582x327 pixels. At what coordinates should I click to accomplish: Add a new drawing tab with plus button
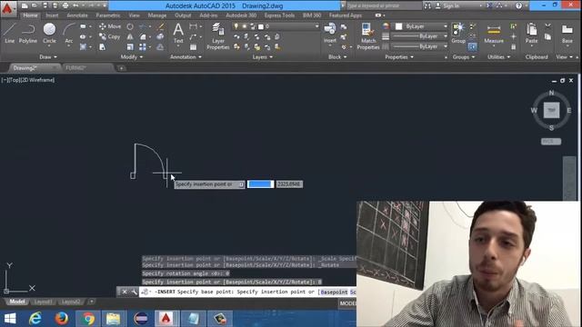[x=121, y=68]
